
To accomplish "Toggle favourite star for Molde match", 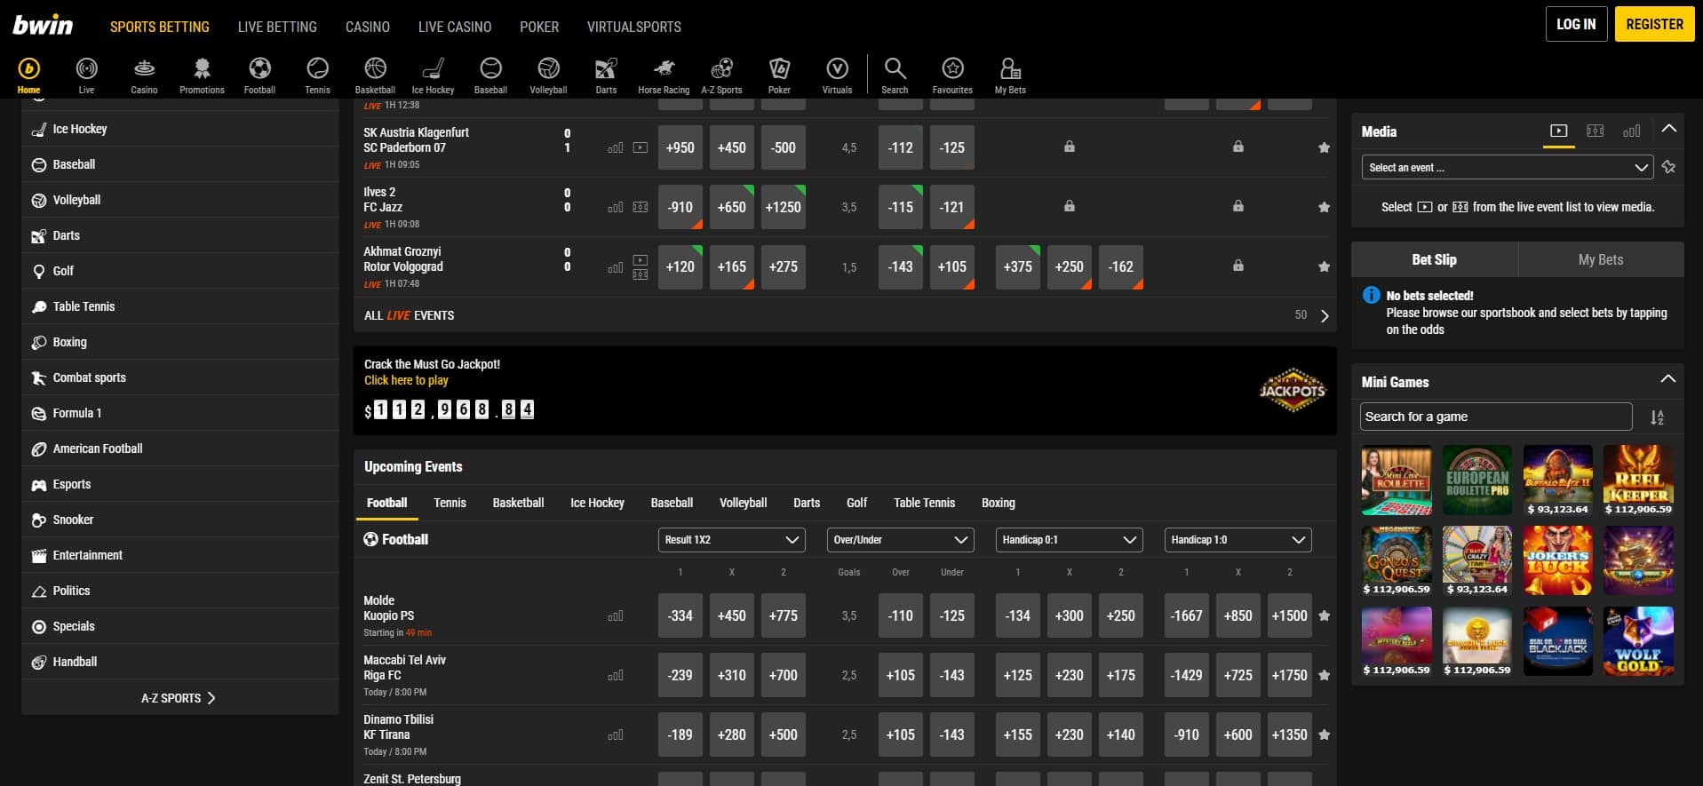I will pos(1324,615).
